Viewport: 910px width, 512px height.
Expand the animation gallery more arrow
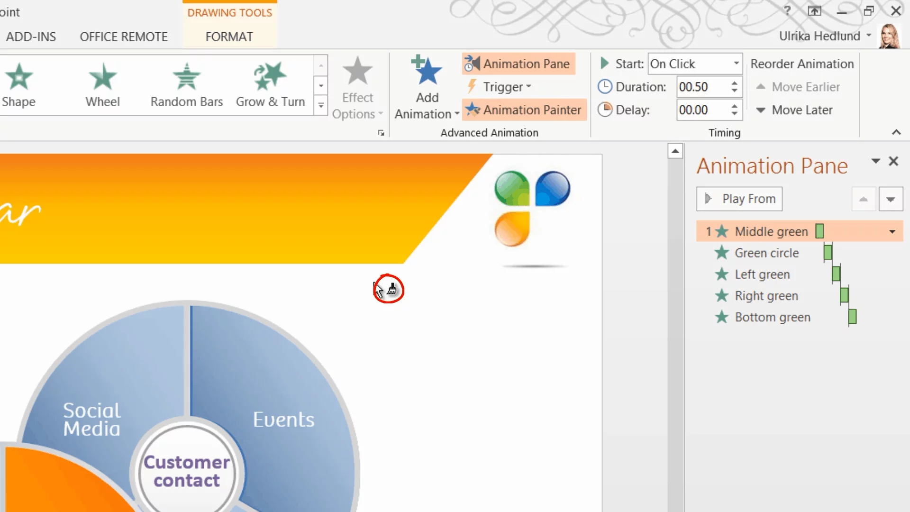tap(321, 105)
